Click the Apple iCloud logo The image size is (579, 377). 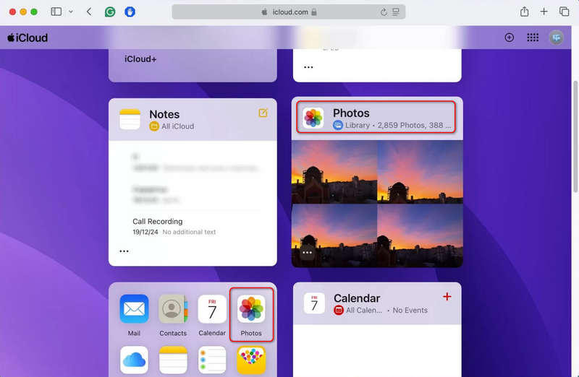(28, 38)
